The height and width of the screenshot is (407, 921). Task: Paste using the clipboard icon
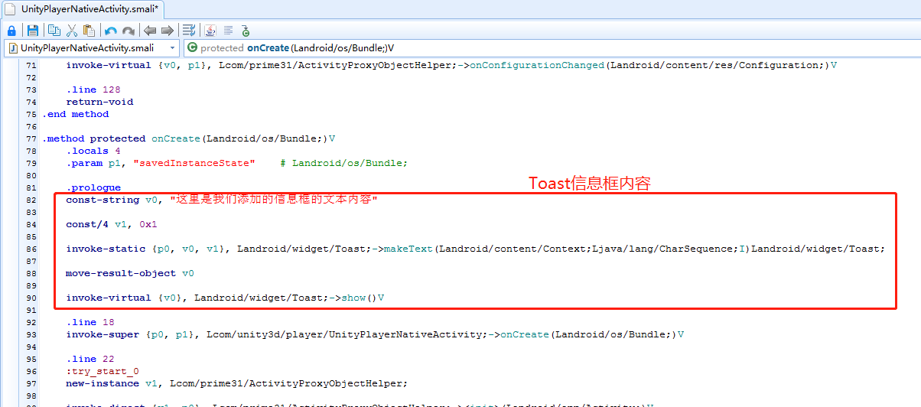coord(89,31)
